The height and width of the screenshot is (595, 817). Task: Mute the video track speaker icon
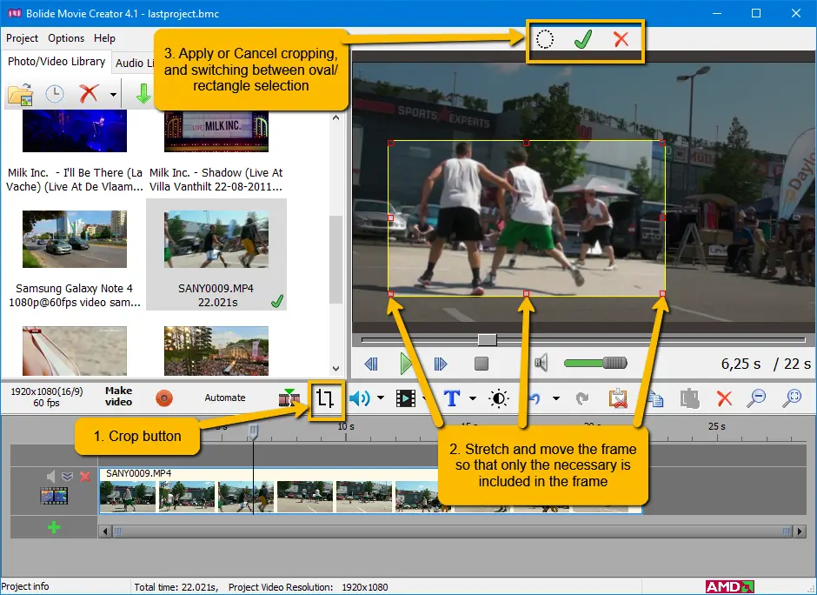50,476
